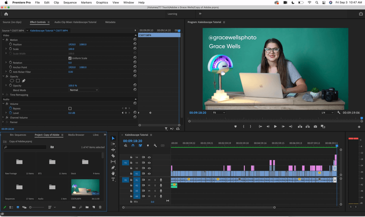This screenshot has width=365, height=217.
Task: Show more panels chevron in Project panel
Action: pos(105,135)
